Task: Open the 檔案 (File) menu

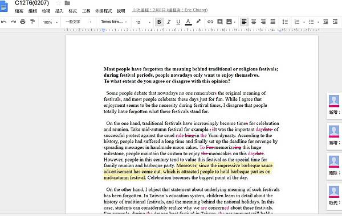Action: pos(19,11)
